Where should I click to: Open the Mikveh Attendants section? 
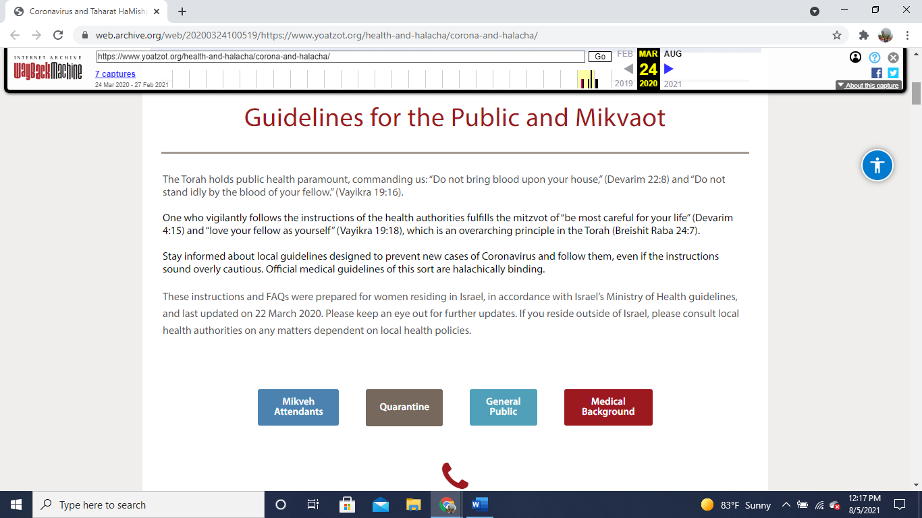298,407
